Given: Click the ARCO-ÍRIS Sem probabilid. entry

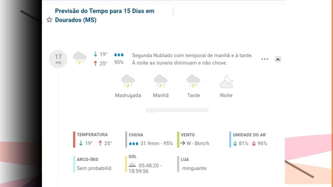Looking at the screenshot, I should pyautogui.click(x=94, y=168).
